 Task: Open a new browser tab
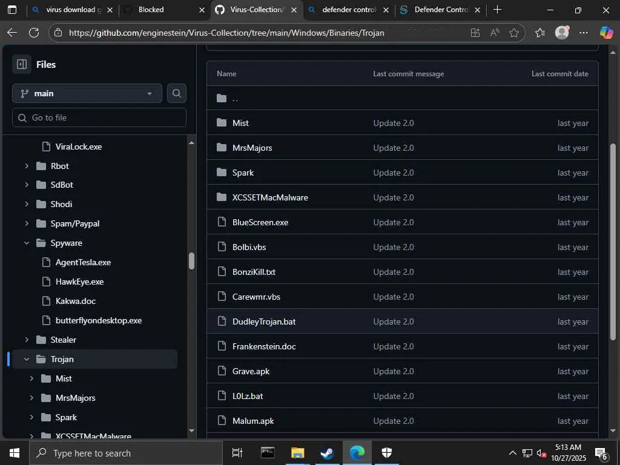(498, 10)
